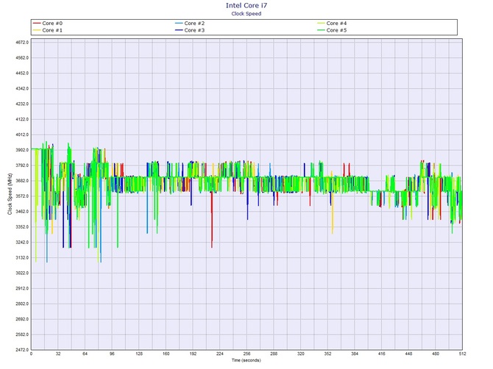
Task: Click the 64 tick on time axis
Action: click(x=85, y=354)
